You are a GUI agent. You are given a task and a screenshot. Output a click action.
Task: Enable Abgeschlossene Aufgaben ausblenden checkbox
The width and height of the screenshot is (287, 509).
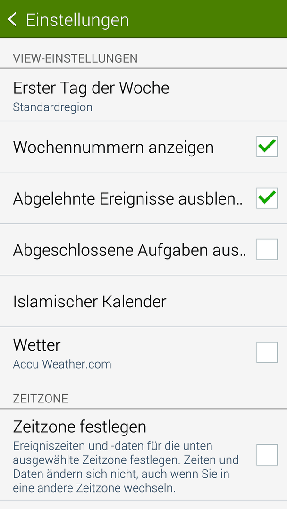tap(267, 249)
